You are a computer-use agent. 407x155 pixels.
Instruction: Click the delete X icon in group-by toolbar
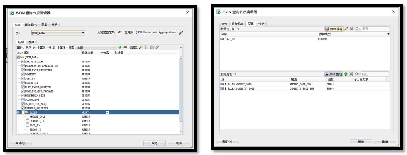point(351,29)
